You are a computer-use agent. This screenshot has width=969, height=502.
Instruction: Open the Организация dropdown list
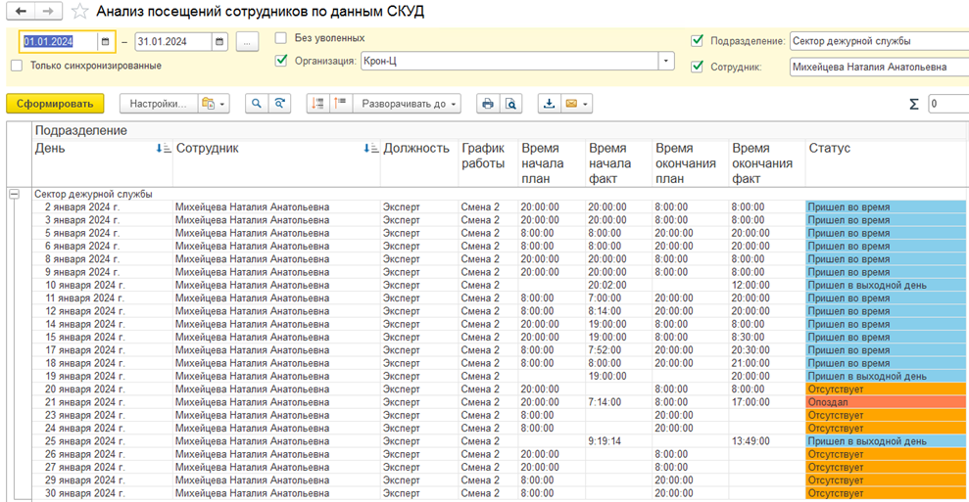point(666,61)
